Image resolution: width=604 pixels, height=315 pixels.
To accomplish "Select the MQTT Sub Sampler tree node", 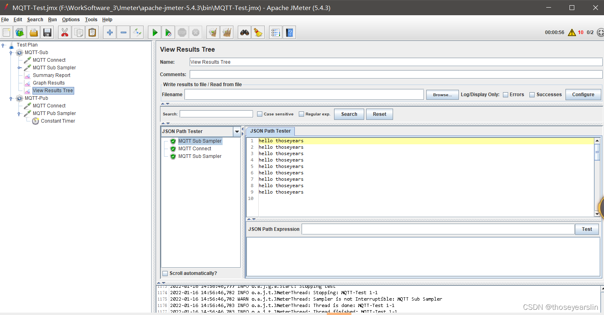I will tap(54, 68).
